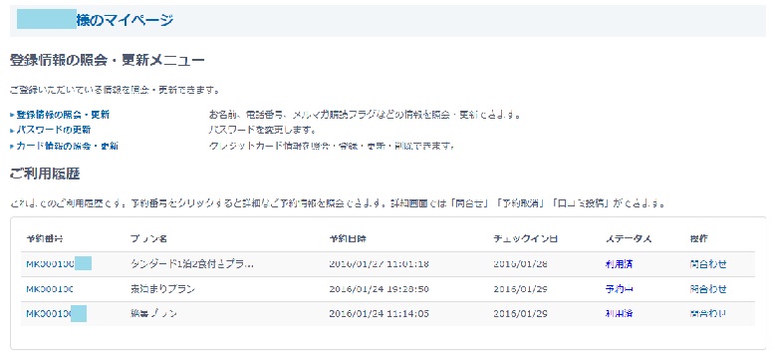
Task: Open reservation number for 素泊まりプラン row
Action: click(x=50, y=289)
